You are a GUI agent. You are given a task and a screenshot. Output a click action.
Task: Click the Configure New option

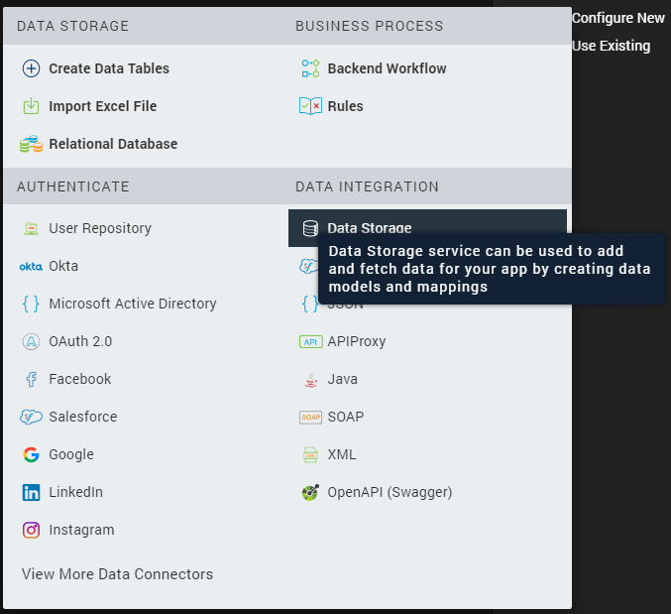tap(618, 18)
